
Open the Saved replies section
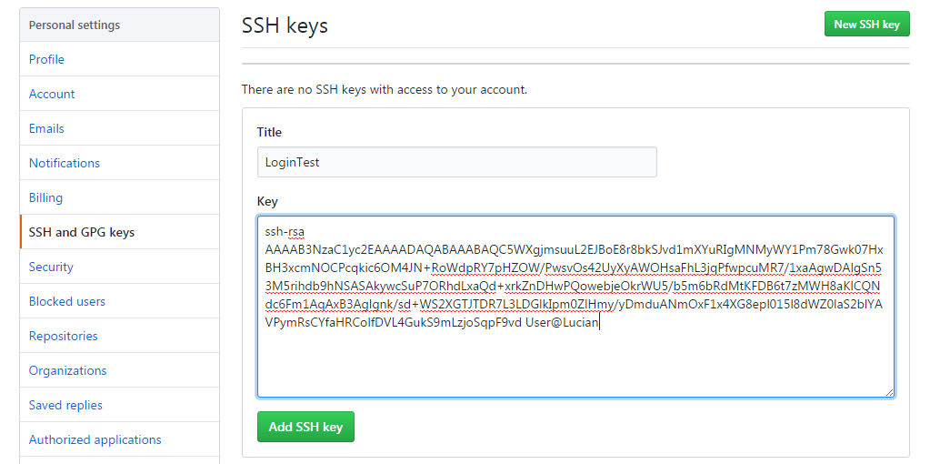tap(65, 405)
